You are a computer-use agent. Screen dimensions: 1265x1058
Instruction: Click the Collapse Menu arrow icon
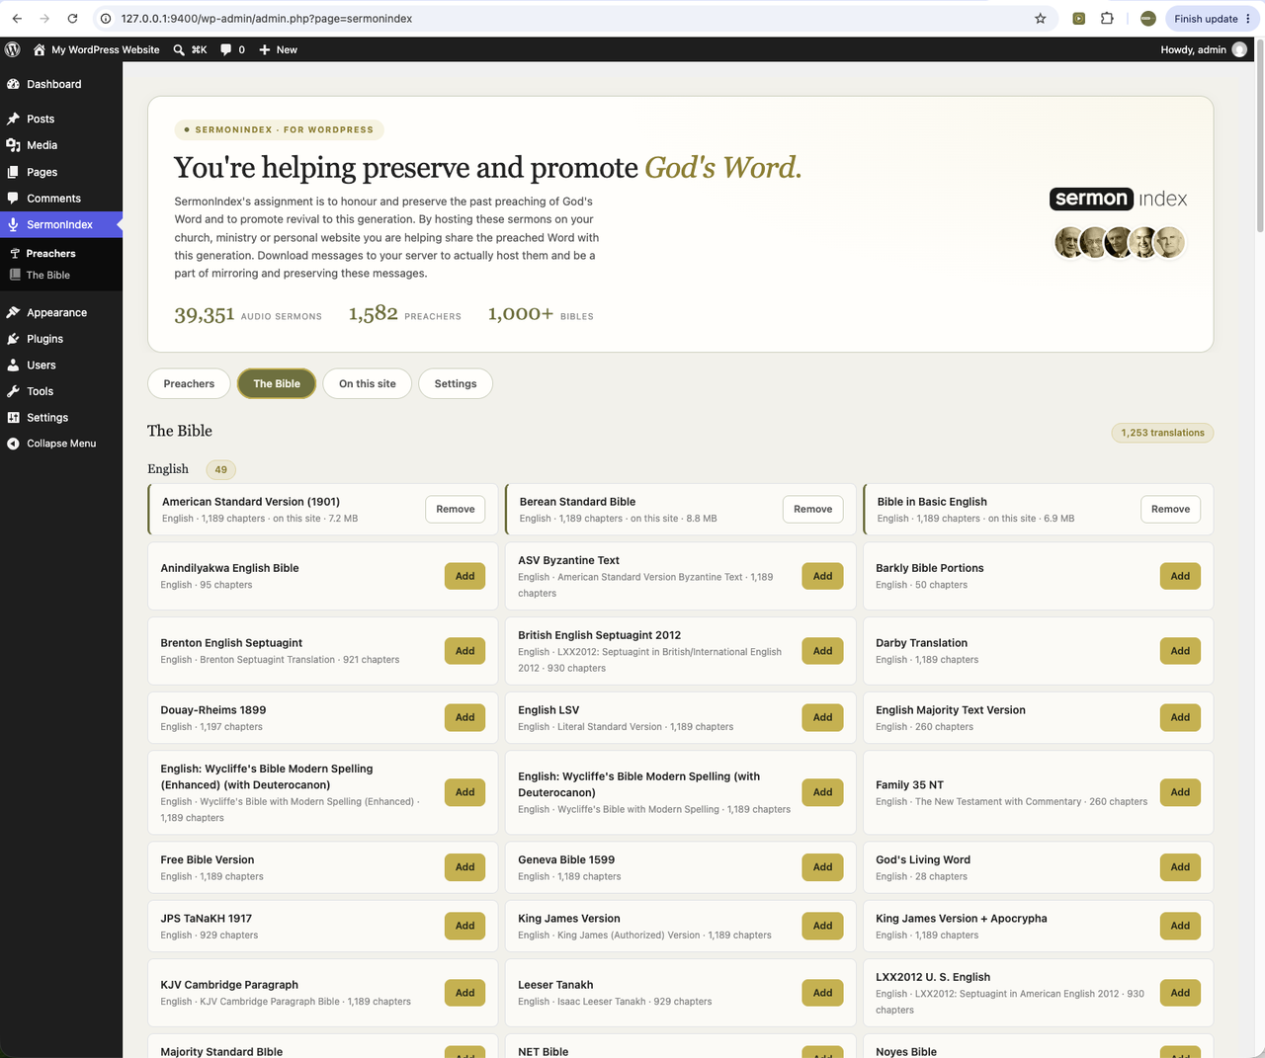(13, 444)
